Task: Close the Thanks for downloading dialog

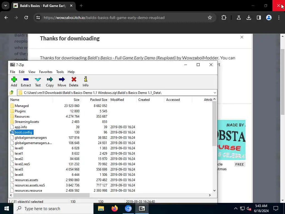Action: pyautogui.click(x=242, y=37)
